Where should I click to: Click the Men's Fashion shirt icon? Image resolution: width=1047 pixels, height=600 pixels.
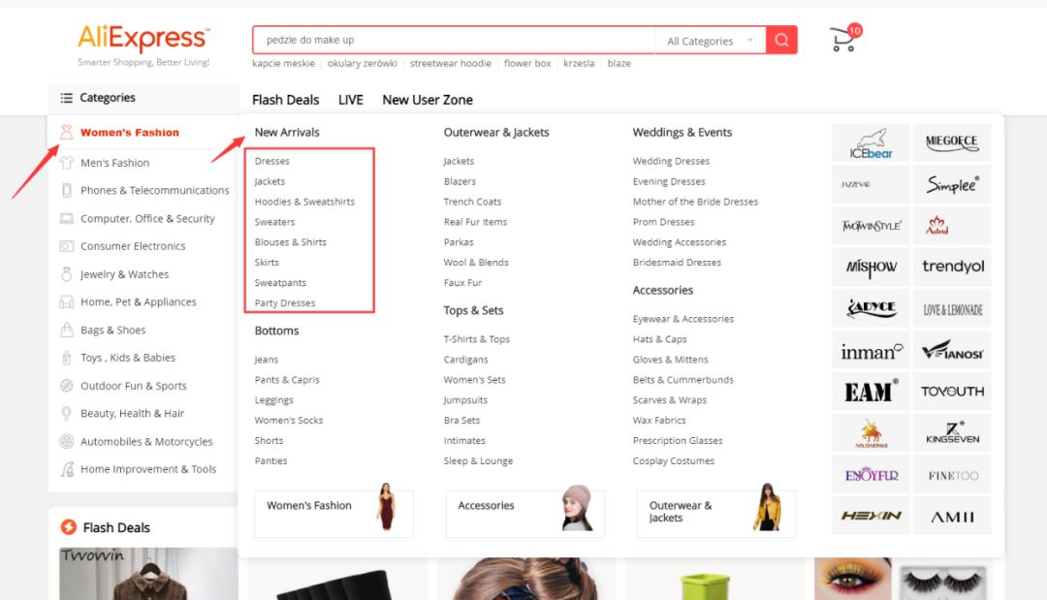pyautogui.click(x=66, y=163)
